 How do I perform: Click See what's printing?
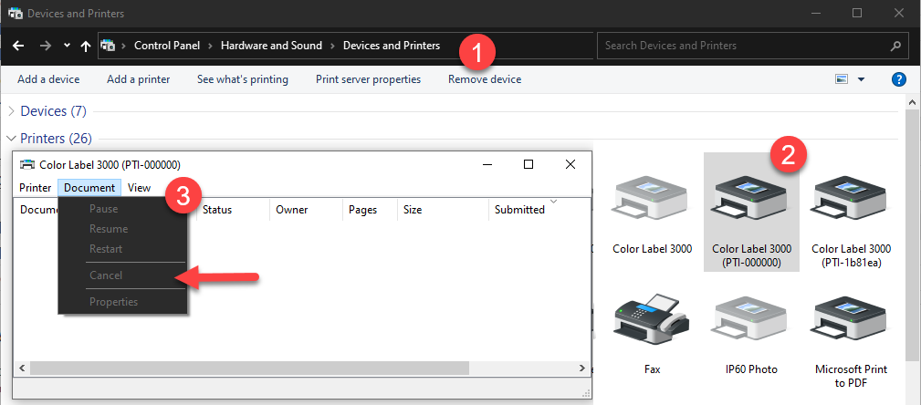[242, 79]
